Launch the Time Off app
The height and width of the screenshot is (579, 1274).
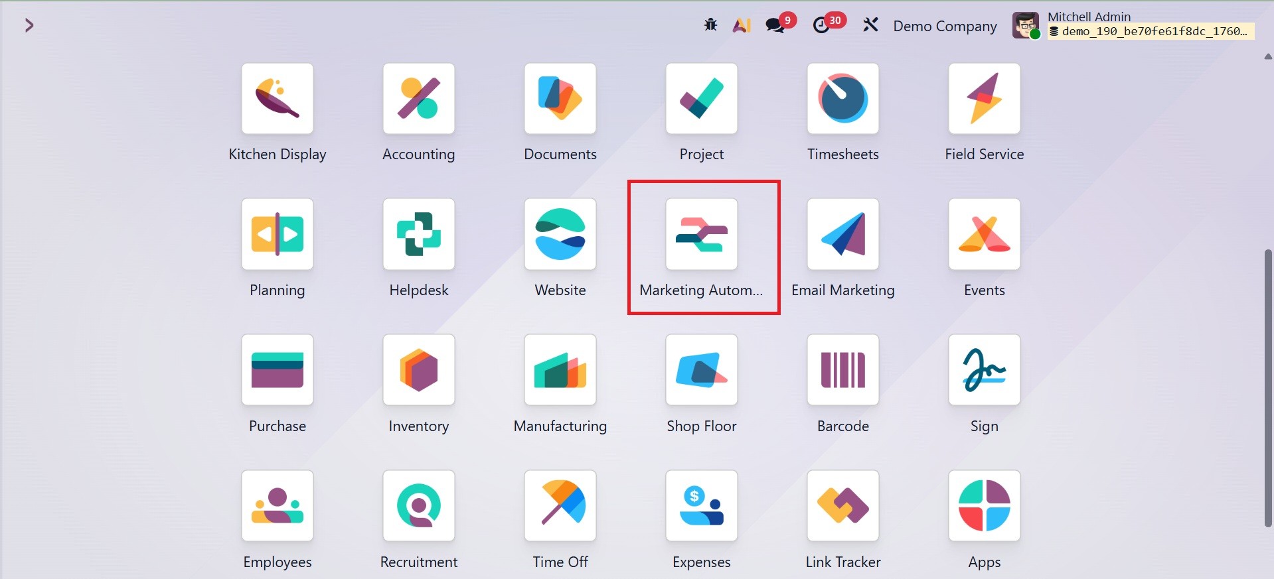point(560,506)
